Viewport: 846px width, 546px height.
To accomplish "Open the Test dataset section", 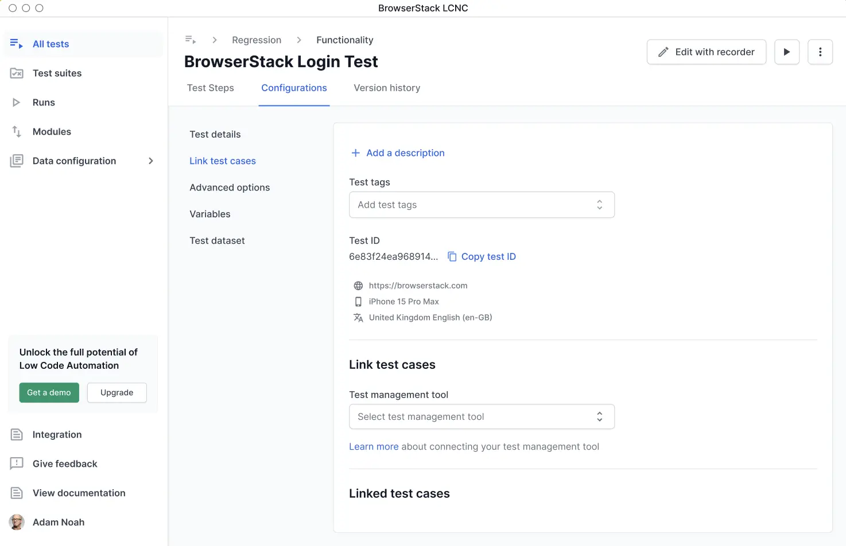I will pyautogui.click(x=217, y=241).
